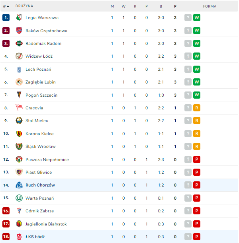239x243 pixels.
Task: Click Górnik Zabrze's red P form badge
Action: click(x=196, y=211)
